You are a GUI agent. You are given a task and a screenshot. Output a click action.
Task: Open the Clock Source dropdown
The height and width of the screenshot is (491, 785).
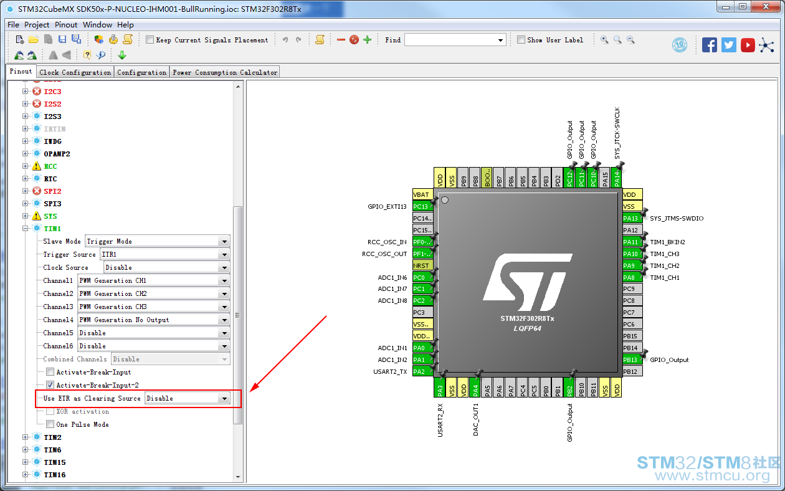point(166,267)
